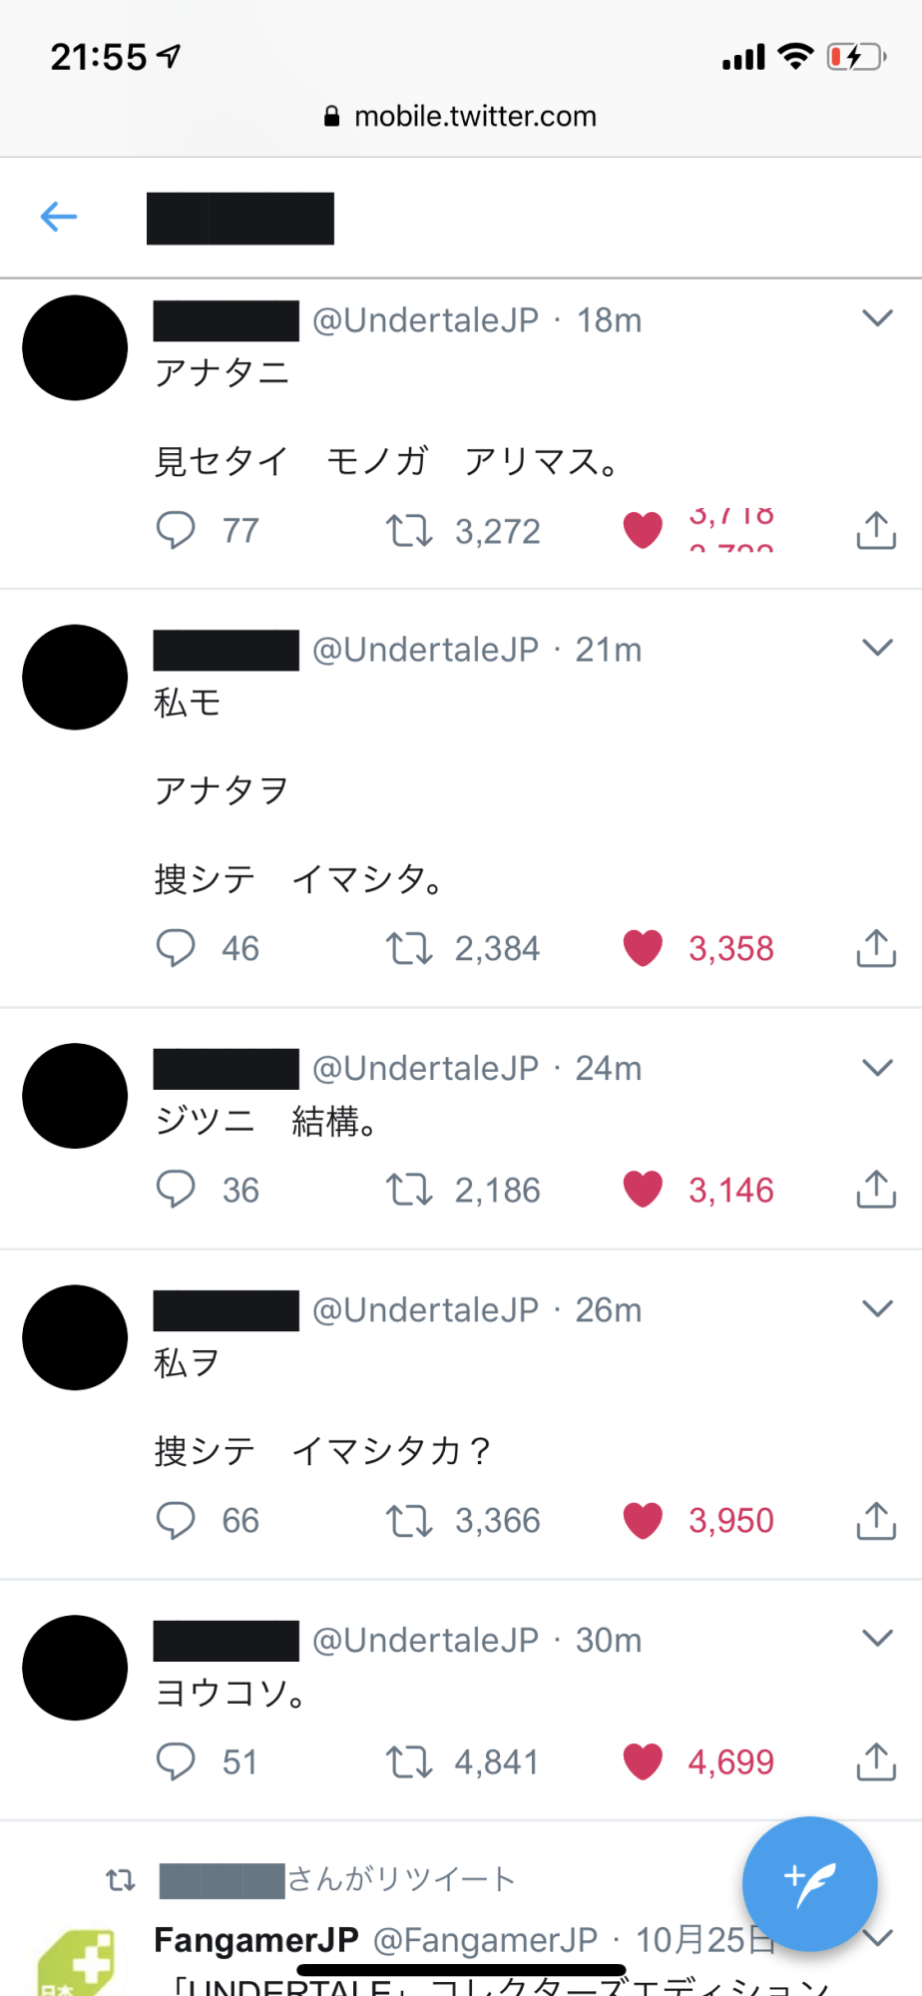Open the avatar of the 26m tweet
The image size is (922, 1996).
coord(75,1337)
